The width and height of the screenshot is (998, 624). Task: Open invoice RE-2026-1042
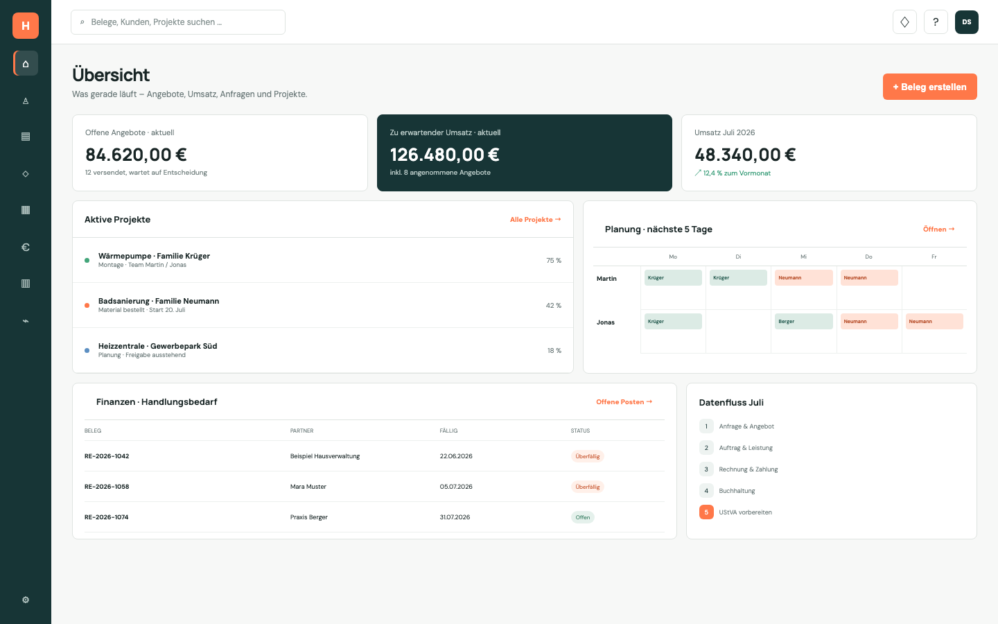[107, 456]
